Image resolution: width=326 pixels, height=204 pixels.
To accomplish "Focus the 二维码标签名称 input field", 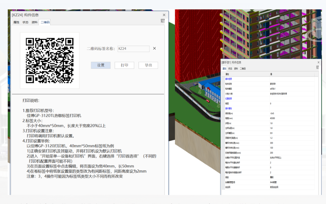I will pos(134,49).
